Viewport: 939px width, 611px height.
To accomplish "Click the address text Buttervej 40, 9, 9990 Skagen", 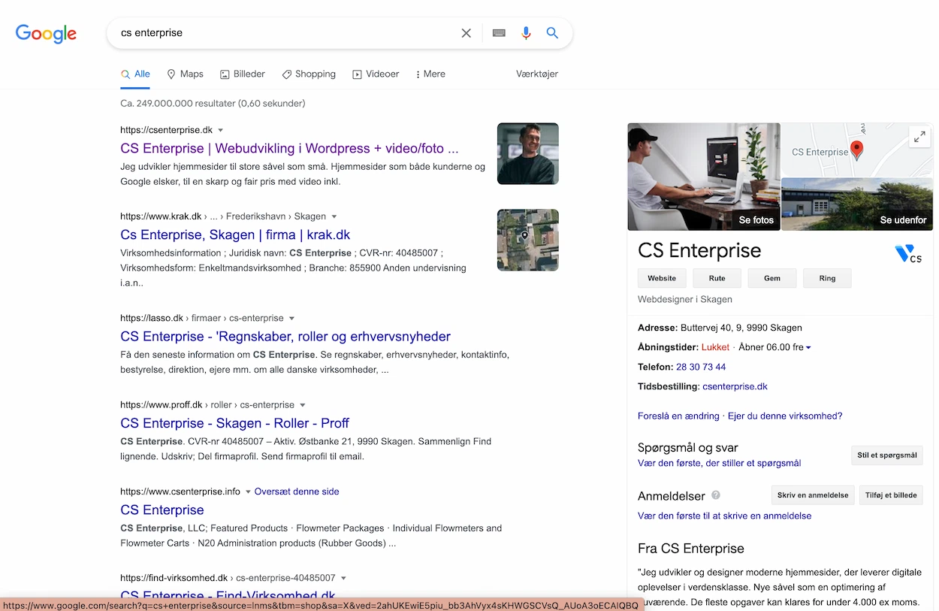I will [x=741, y=328].
